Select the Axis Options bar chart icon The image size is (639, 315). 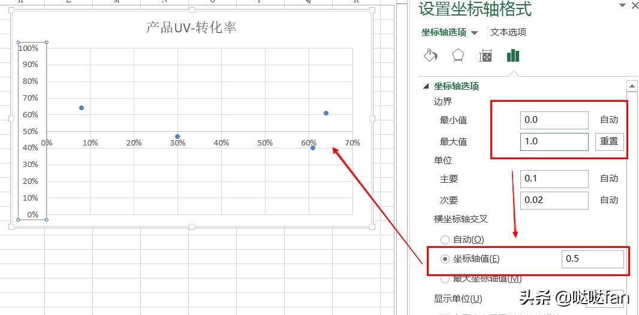513,56
